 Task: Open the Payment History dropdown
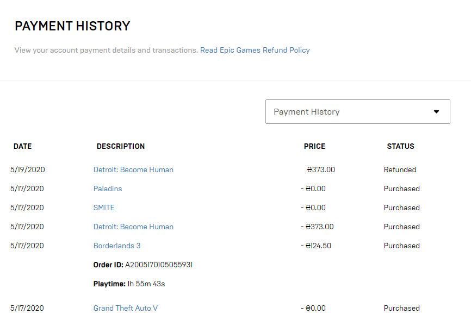358,111
